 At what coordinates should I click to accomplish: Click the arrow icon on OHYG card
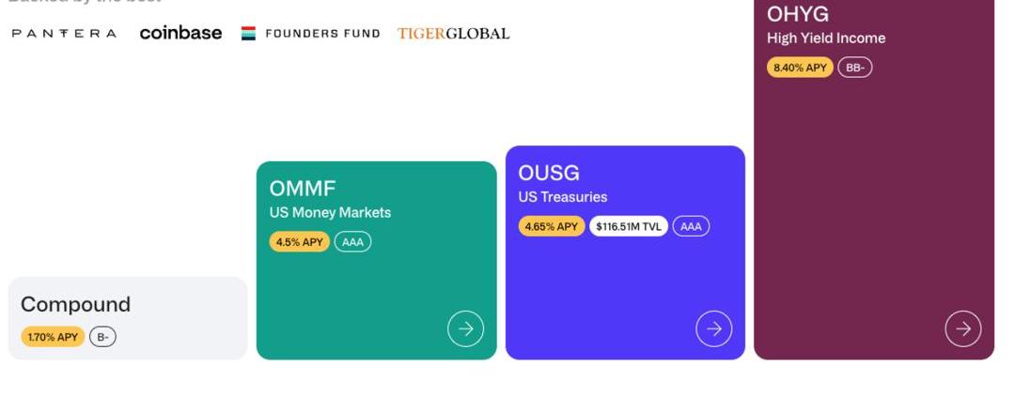962,329
